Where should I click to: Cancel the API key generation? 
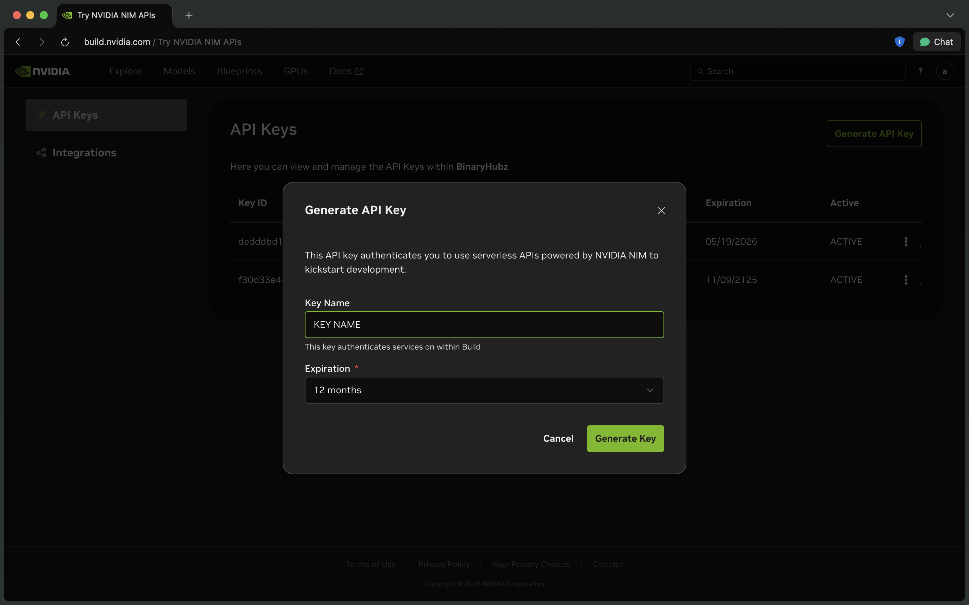[558, 438]
